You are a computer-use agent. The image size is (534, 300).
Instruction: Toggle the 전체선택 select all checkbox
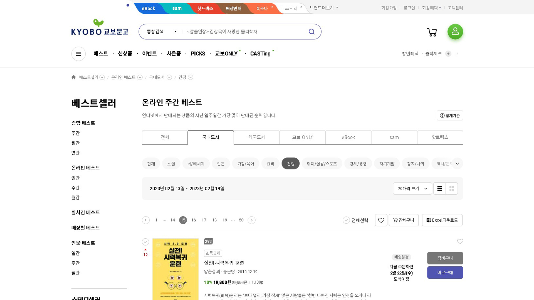coord(346,220)
